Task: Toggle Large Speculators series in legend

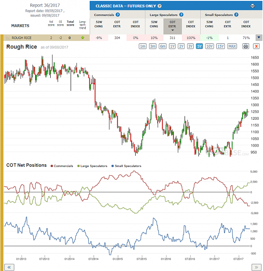Action: pos(92,166)
